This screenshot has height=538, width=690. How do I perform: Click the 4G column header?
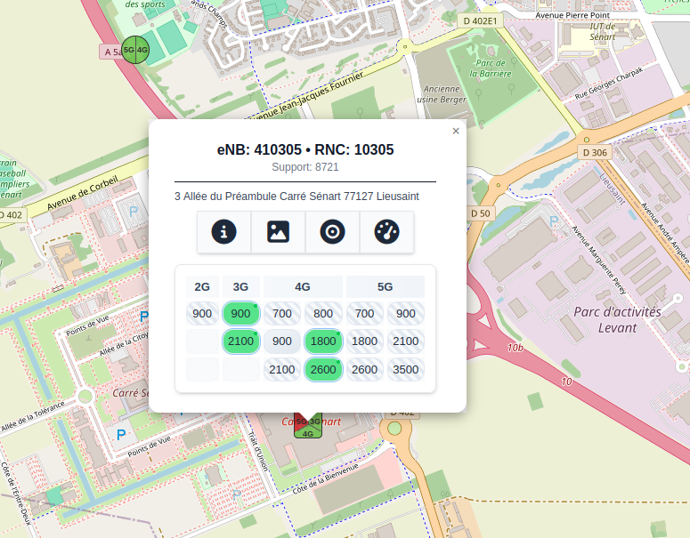303,286
